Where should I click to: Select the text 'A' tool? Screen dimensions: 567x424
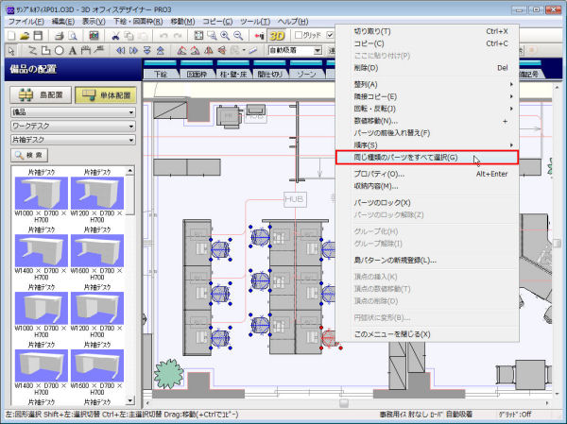(x=72, y=50)
